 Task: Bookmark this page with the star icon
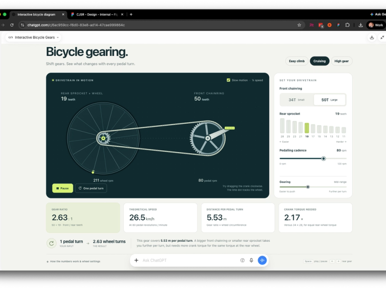tap(299, 25)
